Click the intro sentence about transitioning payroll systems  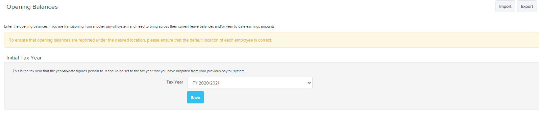140,26
